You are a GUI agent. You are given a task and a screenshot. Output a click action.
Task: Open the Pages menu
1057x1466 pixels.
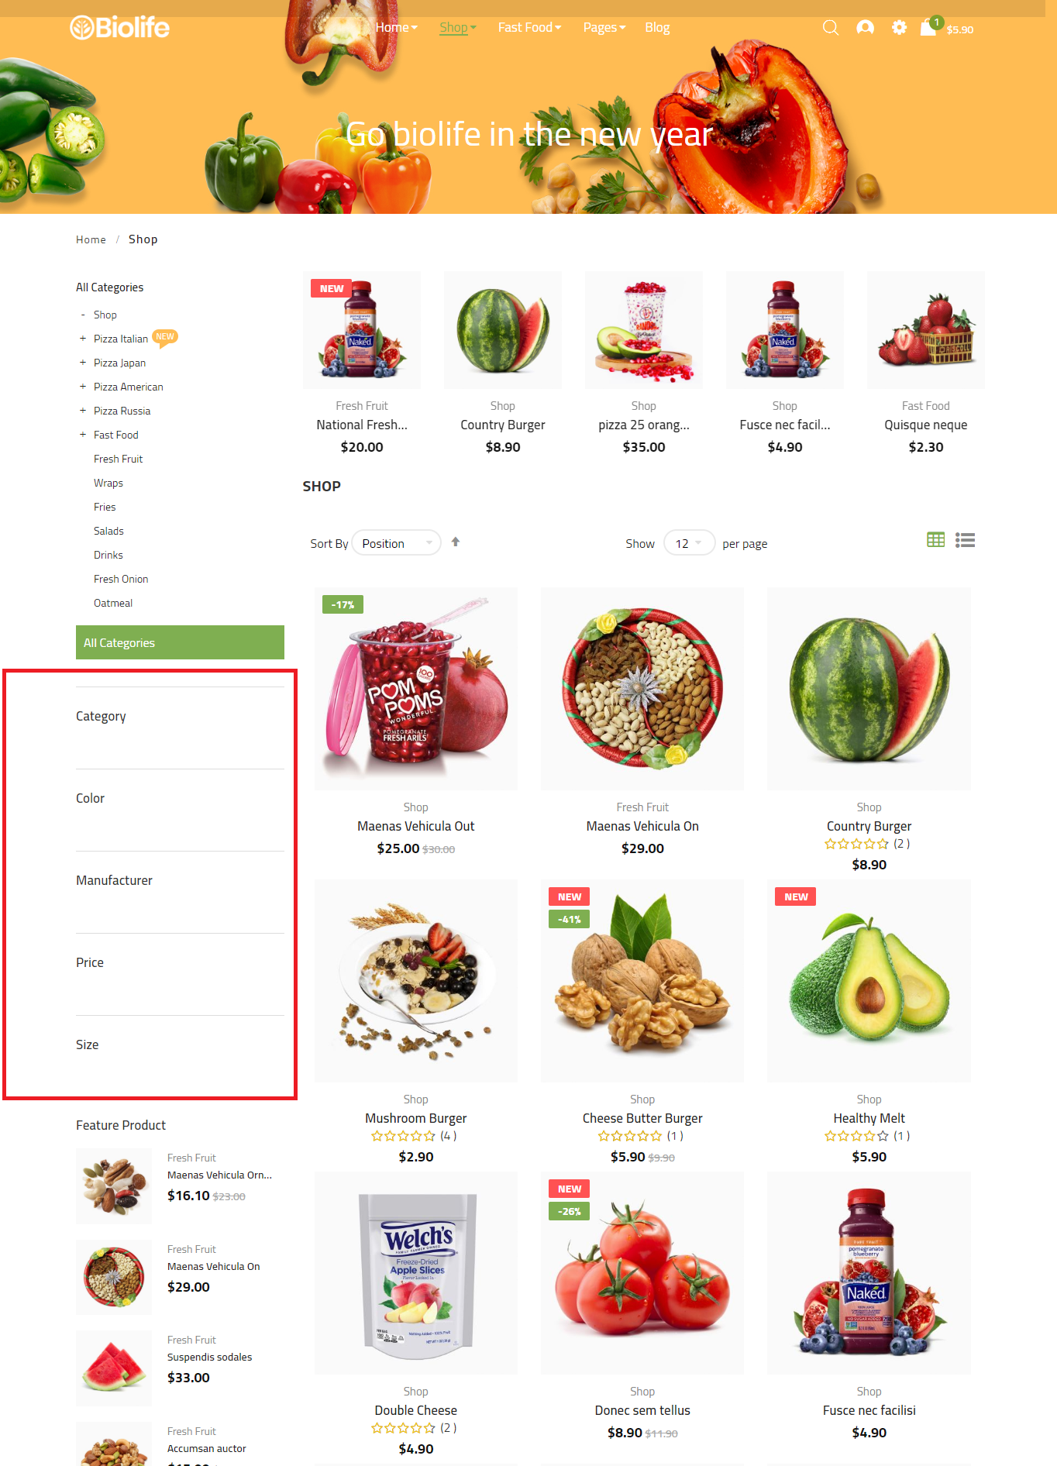[604, 28]
